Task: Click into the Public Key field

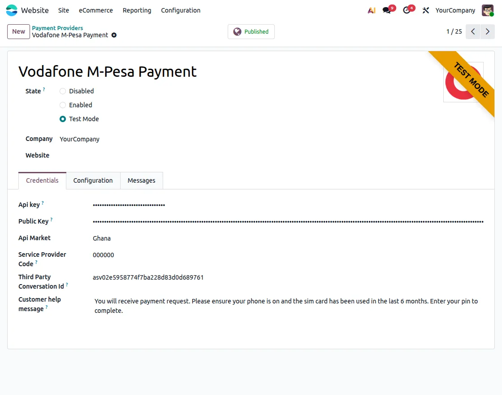Action: pos(288,222)
